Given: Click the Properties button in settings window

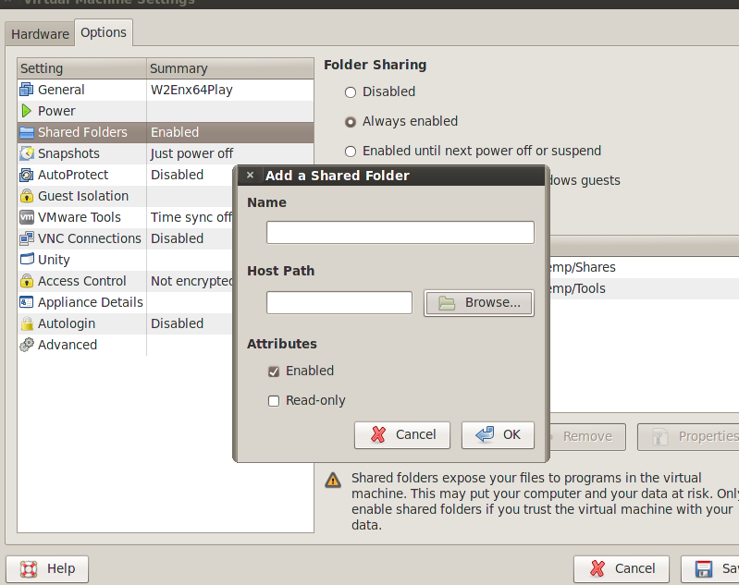Looking at the screenshot, I should coord(688,436).
